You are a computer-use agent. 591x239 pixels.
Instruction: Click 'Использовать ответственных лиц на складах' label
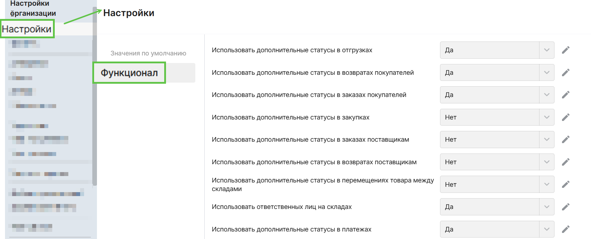point(282,207)
